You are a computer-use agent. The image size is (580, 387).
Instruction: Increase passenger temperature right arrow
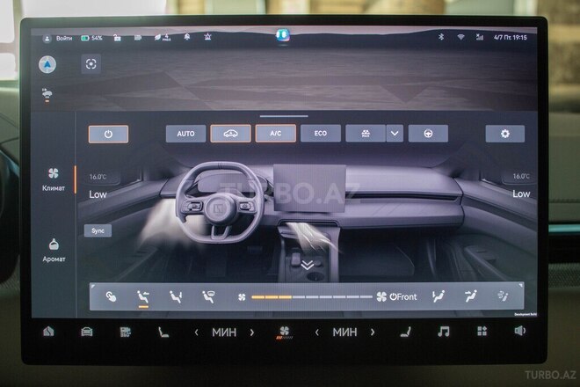click(x=373, y=332)
